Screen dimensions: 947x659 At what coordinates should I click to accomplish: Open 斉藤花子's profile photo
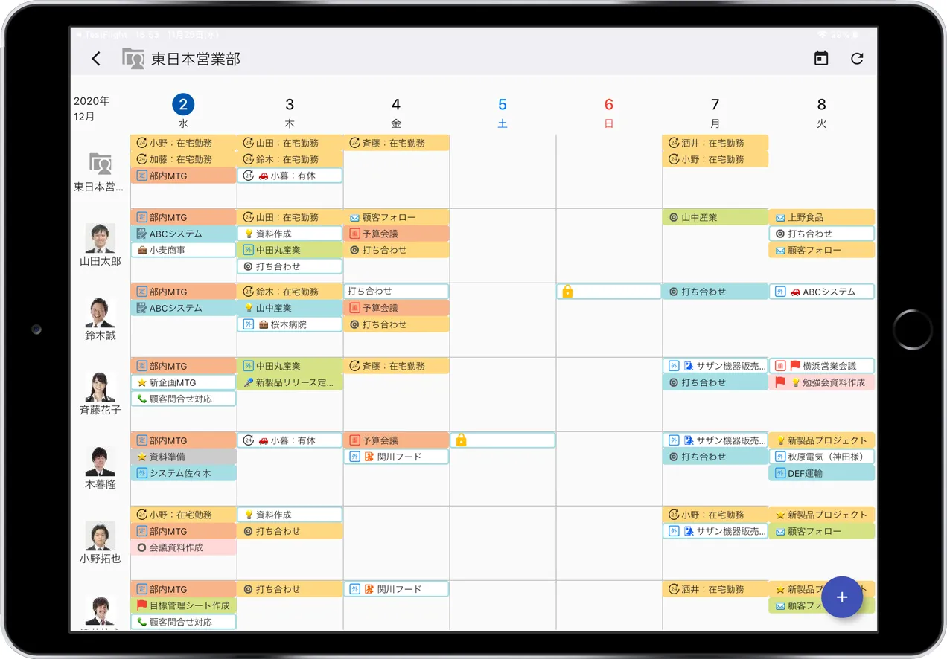(x=101, y=388)
